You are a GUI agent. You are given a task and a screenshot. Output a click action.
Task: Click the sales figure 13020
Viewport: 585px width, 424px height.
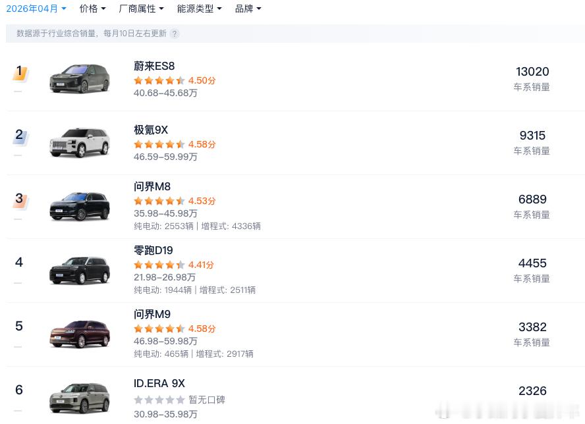[x=532, y=72]
